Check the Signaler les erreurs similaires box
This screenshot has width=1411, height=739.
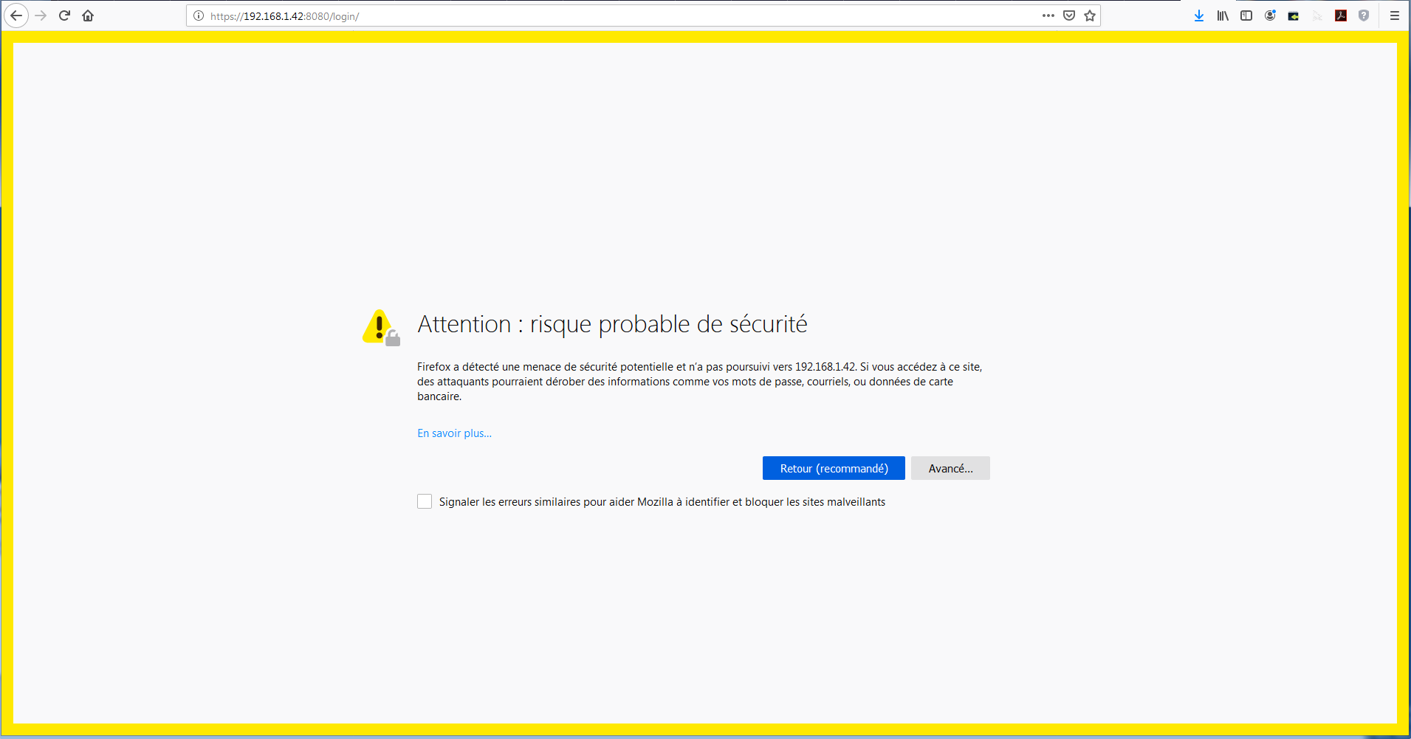pyautogui.click(x=425, y=501)
